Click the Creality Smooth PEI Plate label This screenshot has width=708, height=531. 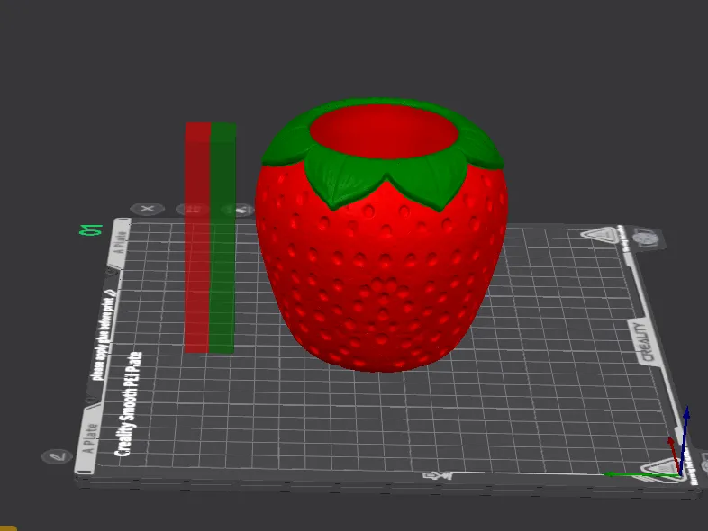click(129, 404)
